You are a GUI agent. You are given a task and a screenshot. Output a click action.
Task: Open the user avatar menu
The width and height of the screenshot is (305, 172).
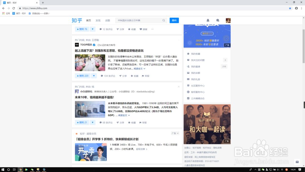coord(228,20)
